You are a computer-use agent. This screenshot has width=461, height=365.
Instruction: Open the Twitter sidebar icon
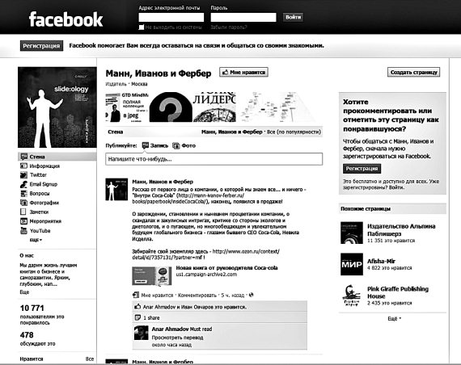click(23, 175)
